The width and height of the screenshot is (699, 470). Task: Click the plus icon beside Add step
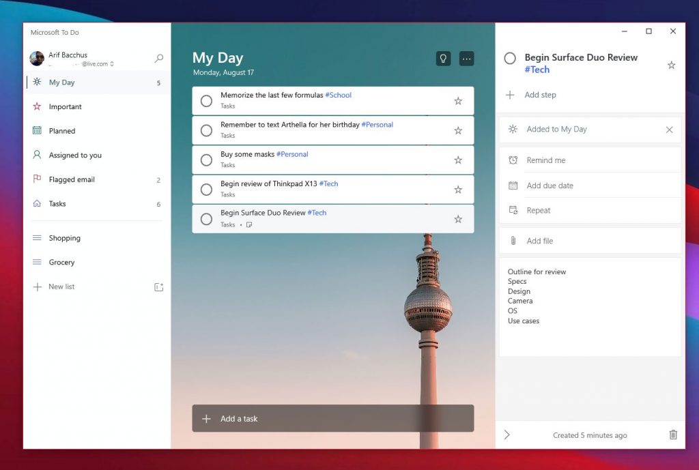click(510, 95)
